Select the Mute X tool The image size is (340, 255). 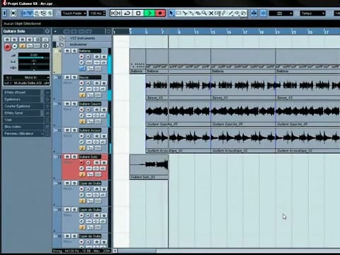point(211,13)
